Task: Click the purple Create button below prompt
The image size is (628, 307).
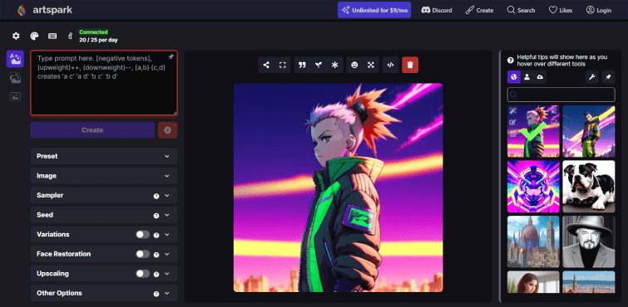Action: point(92,130)
